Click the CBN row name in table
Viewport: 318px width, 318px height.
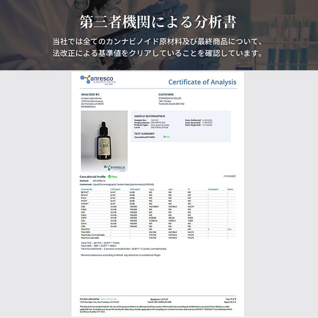tap(83, 226)
